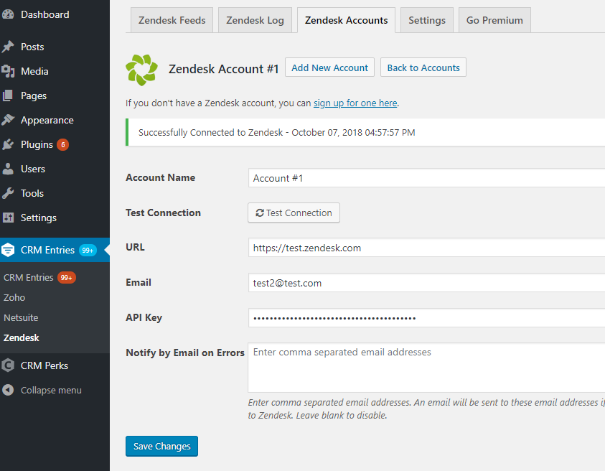Click the CRM Entries shield icon
The height and width of the screenshot is (471, 605).
(x=8, y=250)
